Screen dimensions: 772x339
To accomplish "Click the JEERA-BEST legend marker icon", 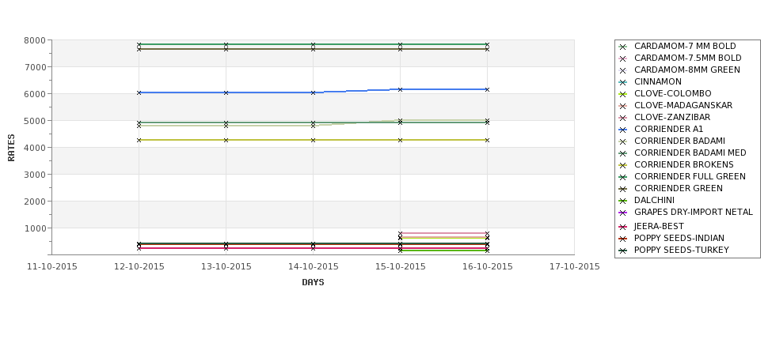I will click(623, 227).
